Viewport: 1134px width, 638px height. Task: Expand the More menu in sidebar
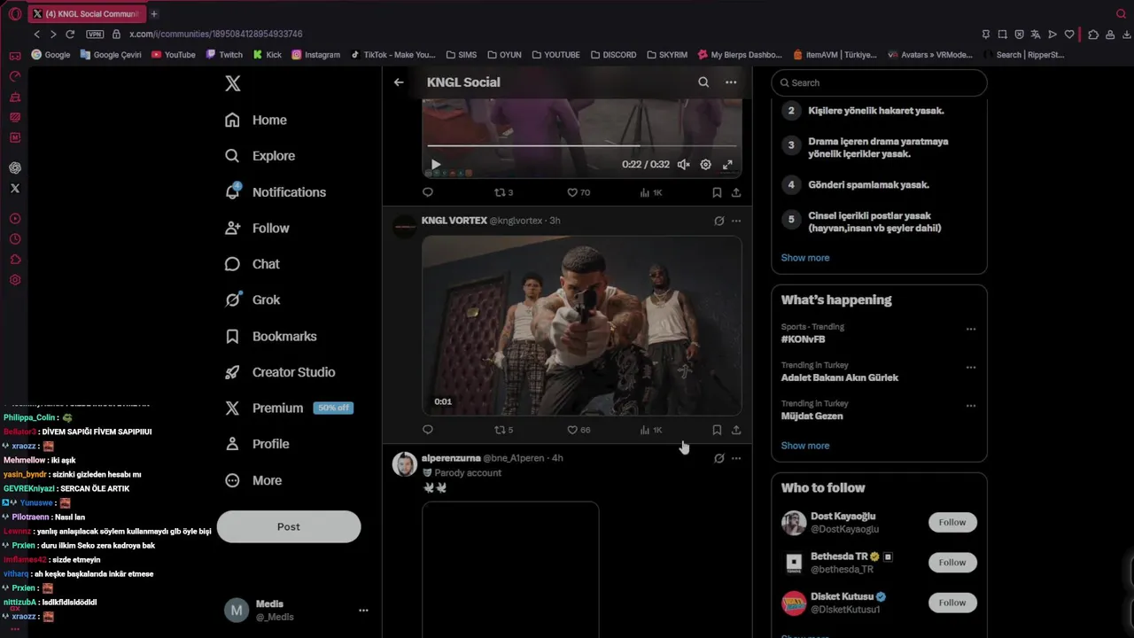(253, 480)
